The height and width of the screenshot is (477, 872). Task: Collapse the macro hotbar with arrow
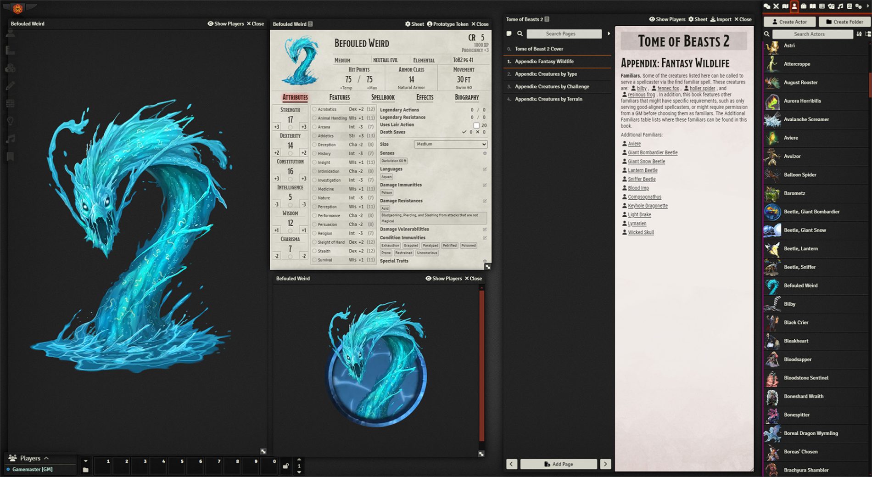tap(85, 461)
